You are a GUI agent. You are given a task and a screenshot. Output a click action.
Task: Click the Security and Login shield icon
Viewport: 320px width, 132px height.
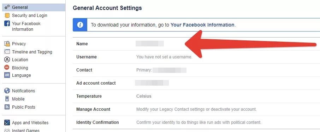pyautogui.click(x=7, y=15)
